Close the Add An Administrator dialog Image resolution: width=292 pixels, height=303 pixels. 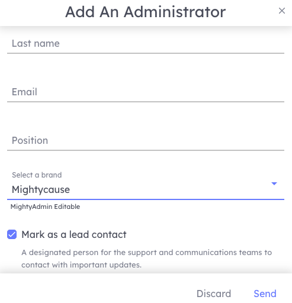tap(282, 11)
